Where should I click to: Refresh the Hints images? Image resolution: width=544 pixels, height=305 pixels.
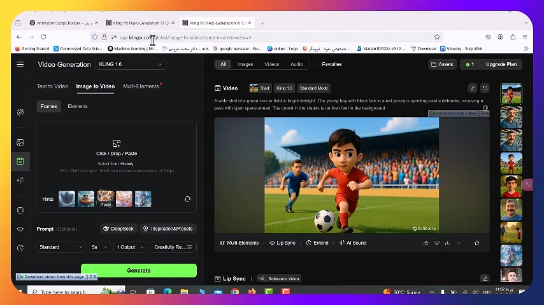coord(187,199)
